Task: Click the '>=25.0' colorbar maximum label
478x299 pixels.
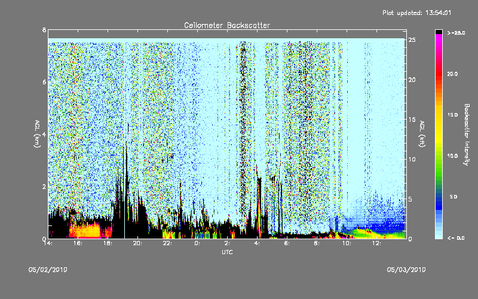Action: 456,33
